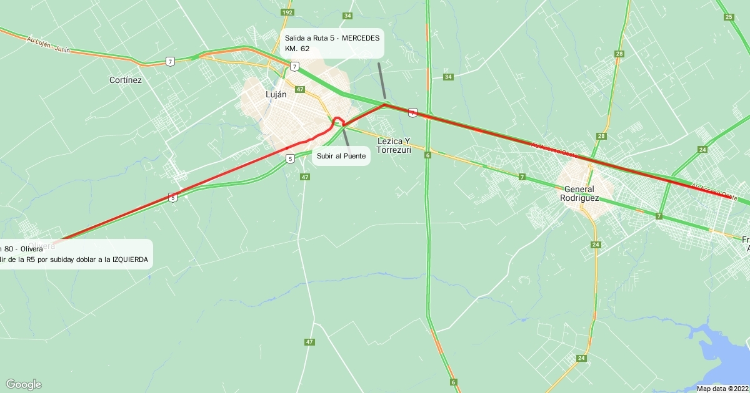Select route 24 shield south of General Rodriguez
This screenshot has width=750, height=393.
point(596,245)
